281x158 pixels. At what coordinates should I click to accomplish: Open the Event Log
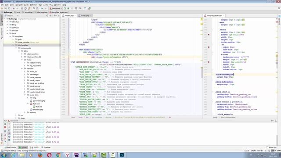[271, 147]
